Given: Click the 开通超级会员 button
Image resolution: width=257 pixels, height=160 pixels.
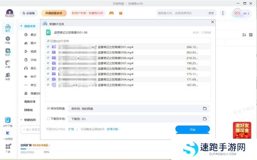Looking at the screenshot, I should tap(54, 13).
